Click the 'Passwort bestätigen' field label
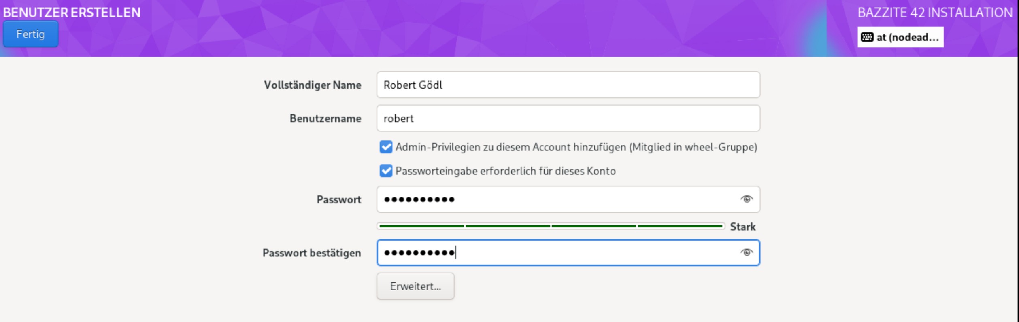Screen dimensions: 1019x322 coord(311,253)
